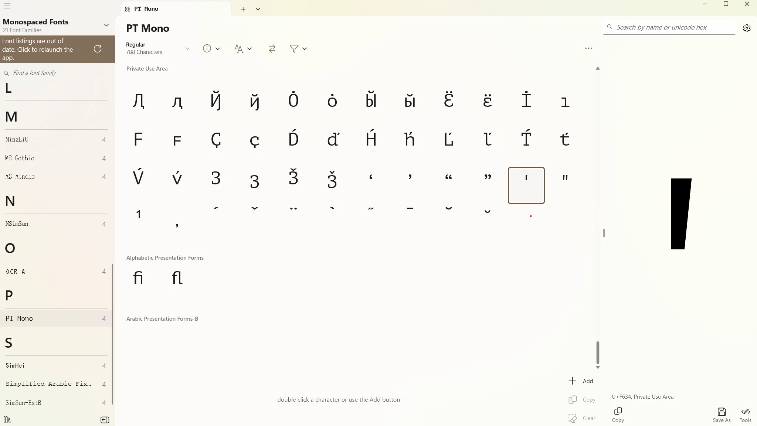
Task: Expand the Monospaced Fonts collection dropdown
Action: tap(106, 25)
